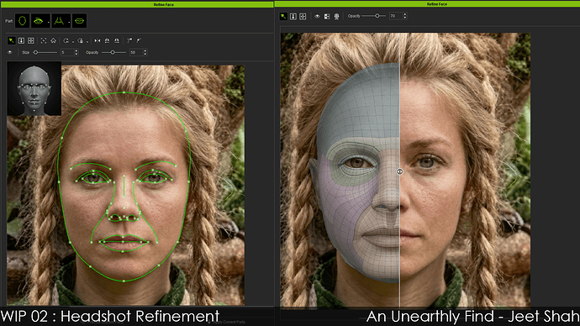Click the nose bridge top control point
The width and height of the screenshot is (580, 326).
point(124,176)
